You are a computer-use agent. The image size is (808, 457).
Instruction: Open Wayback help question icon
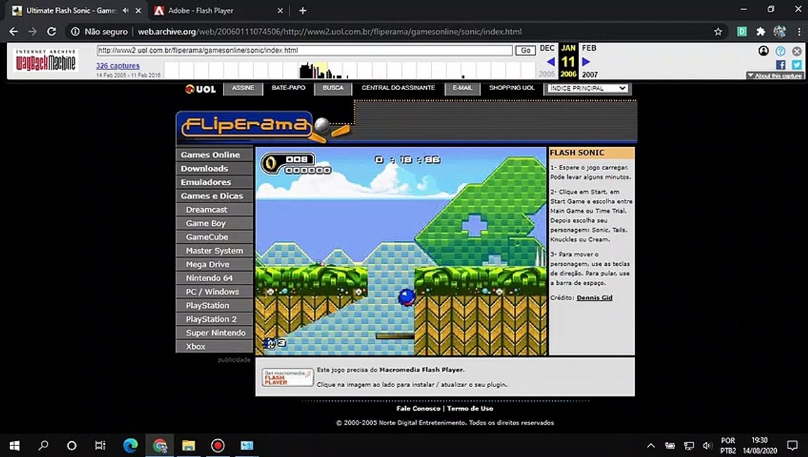(781, 51)
